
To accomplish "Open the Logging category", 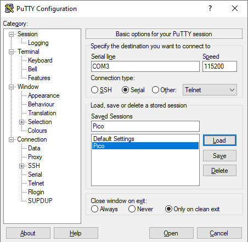I will 38,43.
